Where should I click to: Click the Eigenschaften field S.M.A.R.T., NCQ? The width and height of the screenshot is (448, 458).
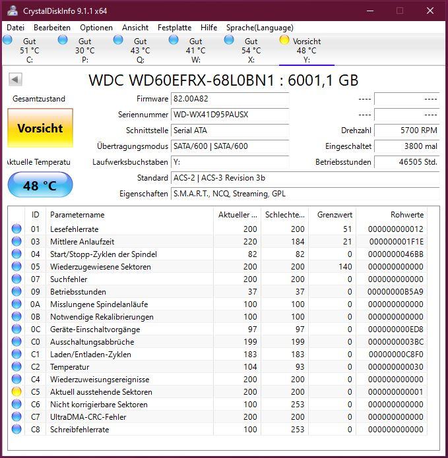point(305,193)
